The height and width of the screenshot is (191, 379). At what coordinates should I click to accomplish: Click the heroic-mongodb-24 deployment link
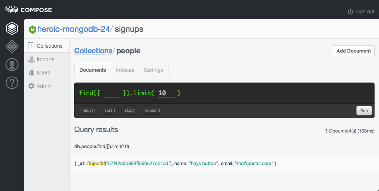(74, 29)
